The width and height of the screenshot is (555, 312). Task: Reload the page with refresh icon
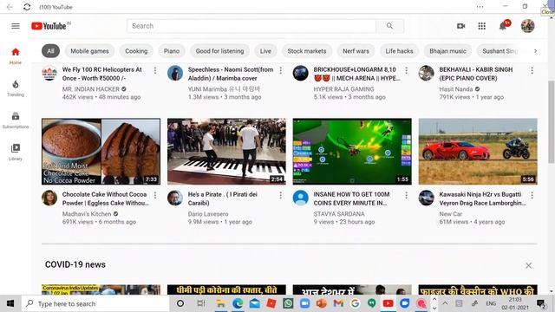click(x=27, y=7)
